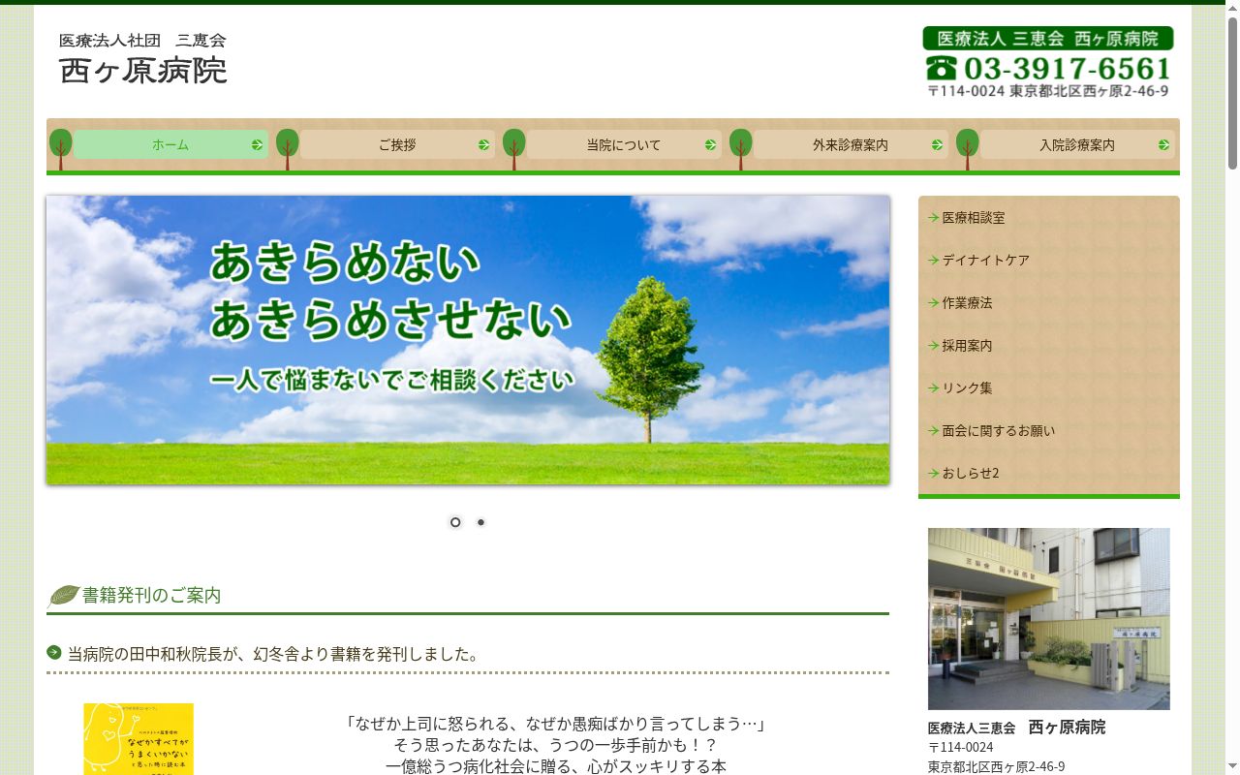
Task: Click the yellow book cover image
Action: click(139, 739)
